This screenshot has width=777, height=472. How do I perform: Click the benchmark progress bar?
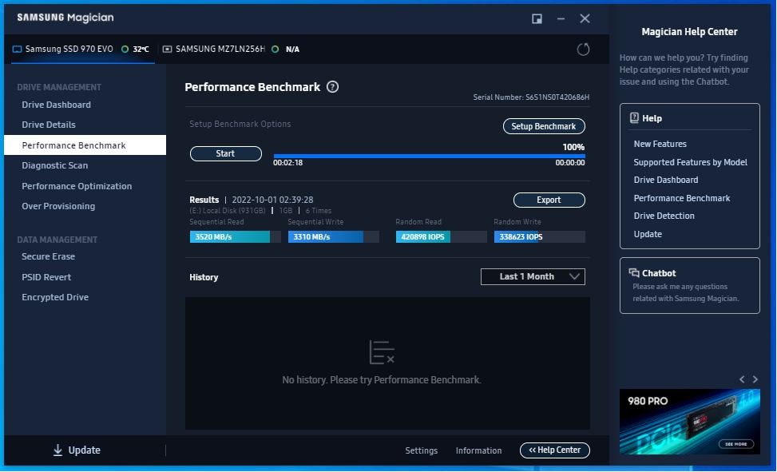(429, 157)
